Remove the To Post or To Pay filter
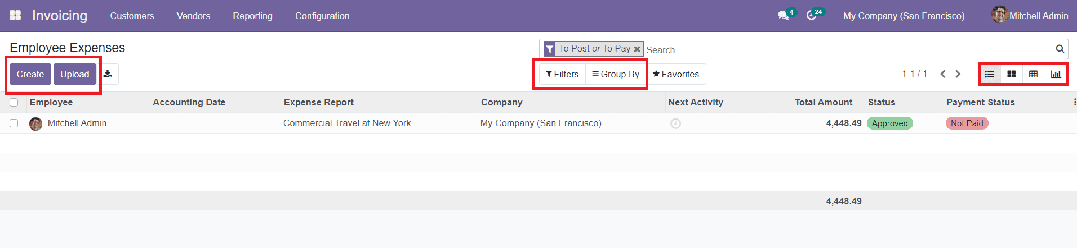The image size is (1077, 248). (x=637, y=49)
